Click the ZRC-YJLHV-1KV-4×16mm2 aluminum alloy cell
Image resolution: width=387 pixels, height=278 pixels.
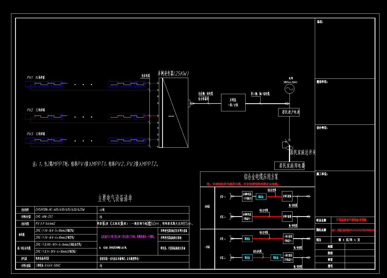pos(66,245)
